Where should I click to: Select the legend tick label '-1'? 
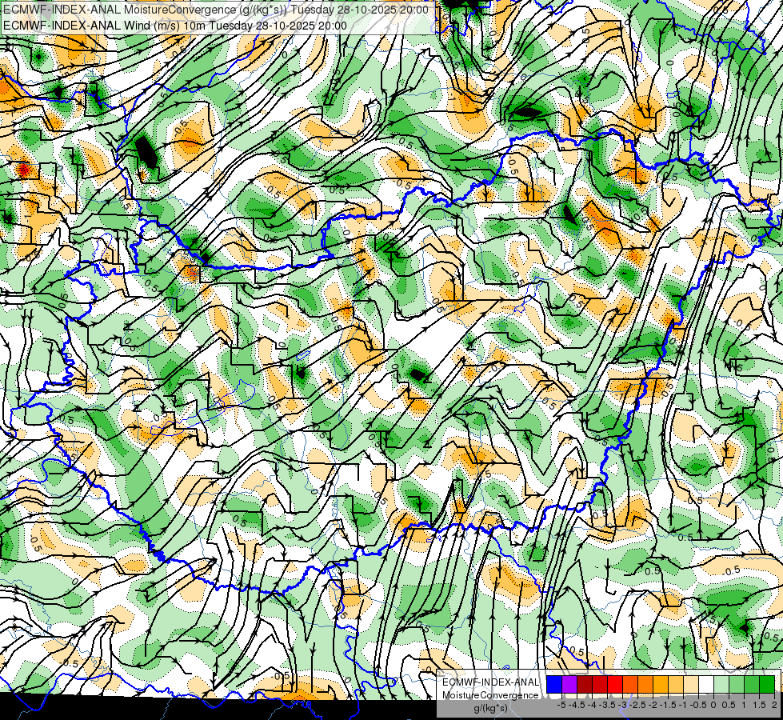tap(683, 706)
